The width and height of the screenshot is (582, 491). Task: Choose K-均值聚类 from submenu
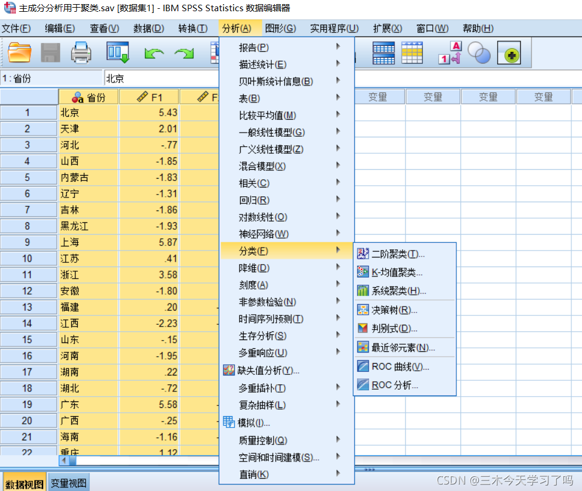[405, 272]
